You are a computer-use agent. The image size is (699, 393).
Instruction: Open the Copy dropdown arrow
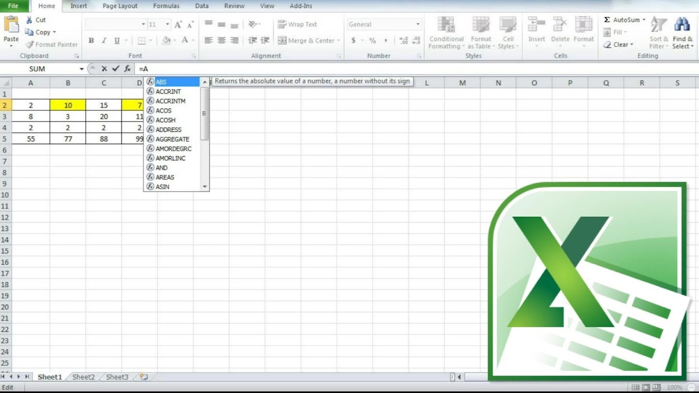[x=54, y=32]
